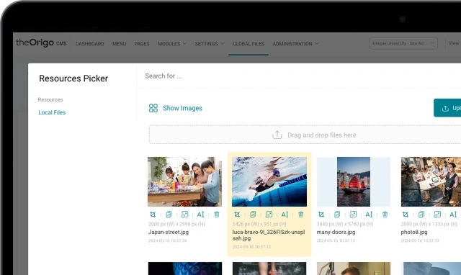461x275 pixels.
Task: Select Local Files in the Resources sidebar
Action: 52,112
